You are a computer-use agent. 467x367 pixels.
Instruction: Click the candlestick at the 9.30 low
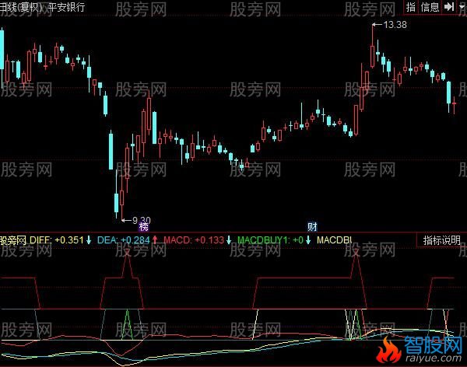122,198
